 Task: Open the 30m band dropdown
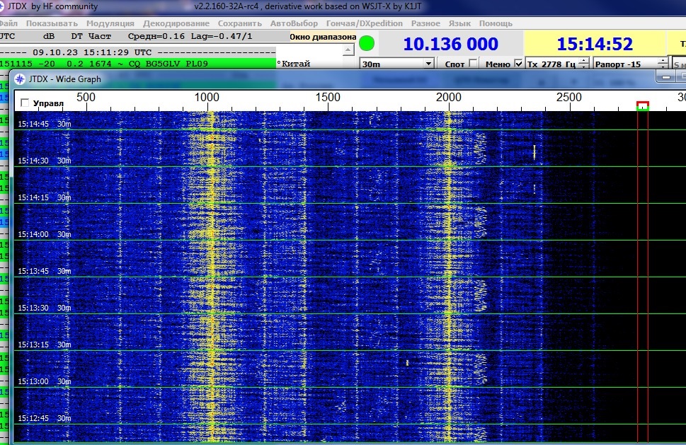point(396,64)
